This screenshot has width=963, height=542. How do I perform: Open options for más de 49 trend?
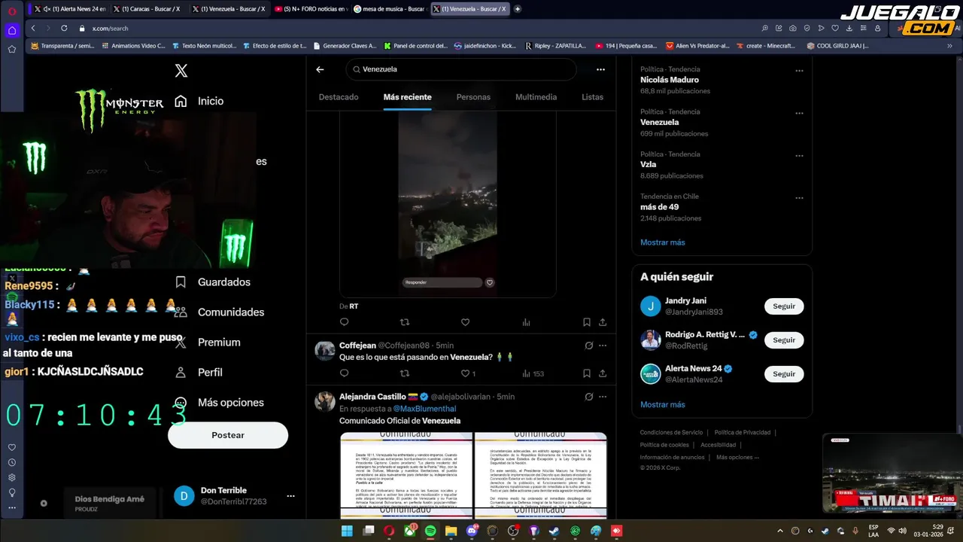(x=799, y=197)
